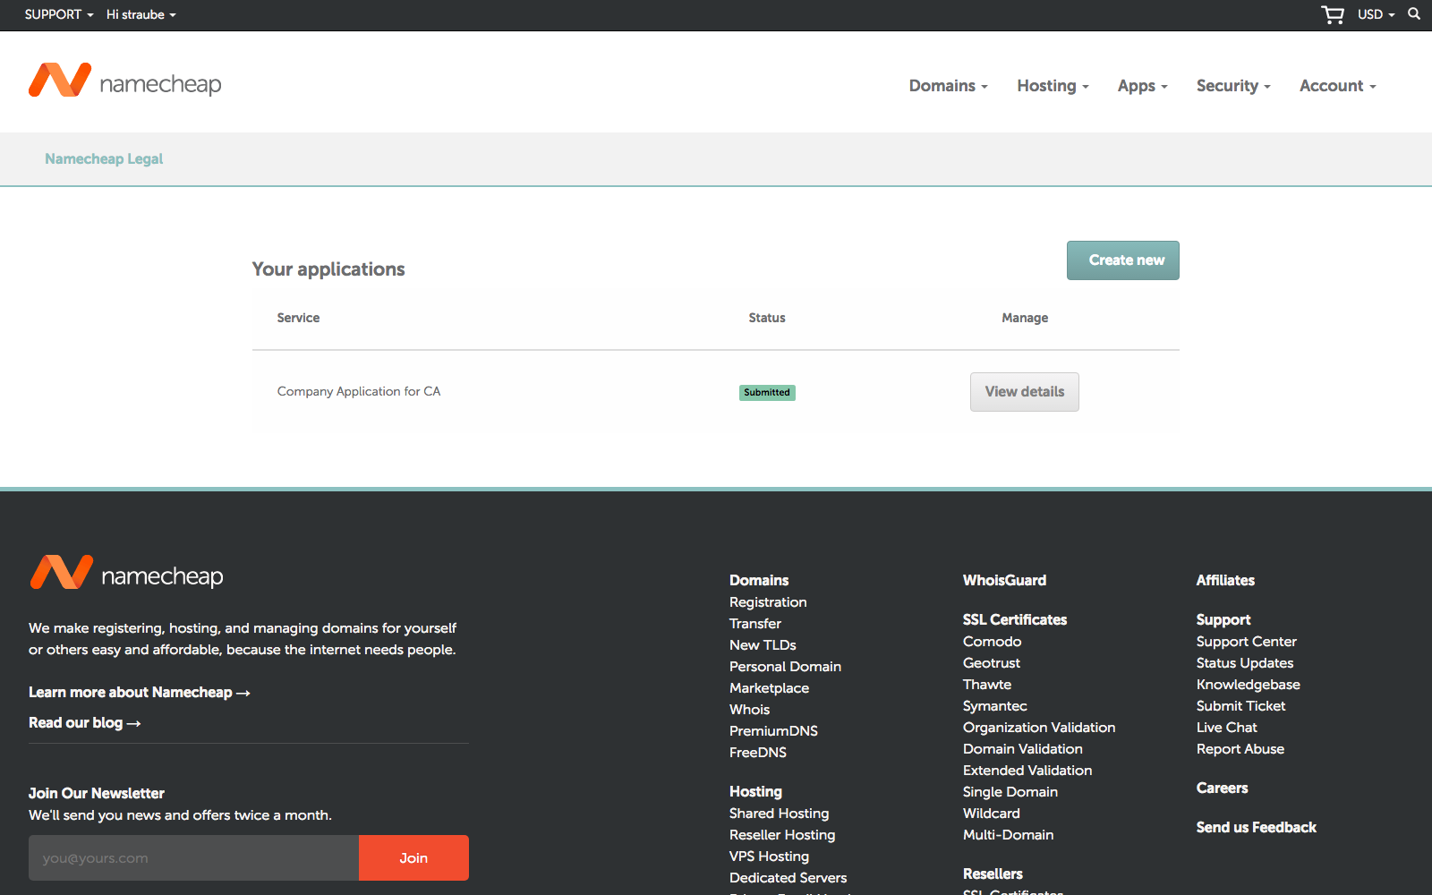Viewport: 1432px width, 895px height.
Task: Open the Read our blog link
Action: pos(84,722)
